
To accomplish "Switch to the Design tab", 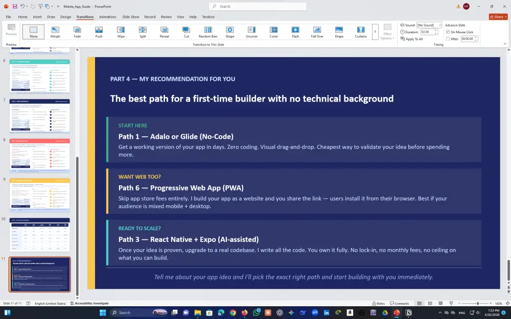I will 65,17.
